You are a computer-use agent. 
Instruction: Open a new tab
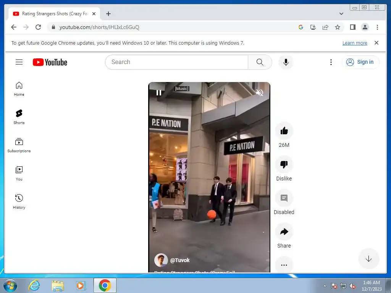click(108, 14)
